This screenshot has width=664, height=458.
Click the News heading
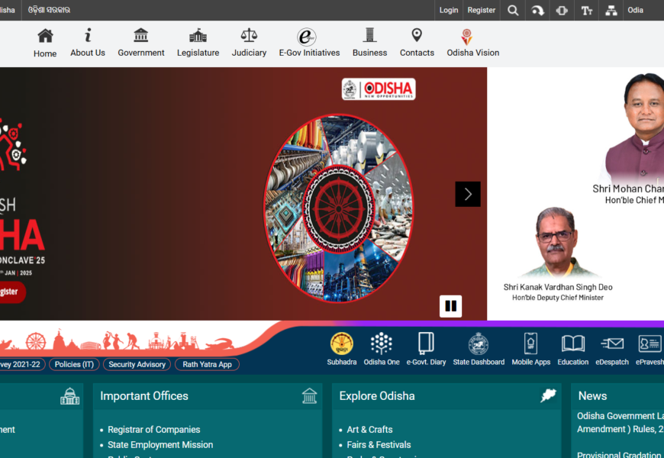592,395
